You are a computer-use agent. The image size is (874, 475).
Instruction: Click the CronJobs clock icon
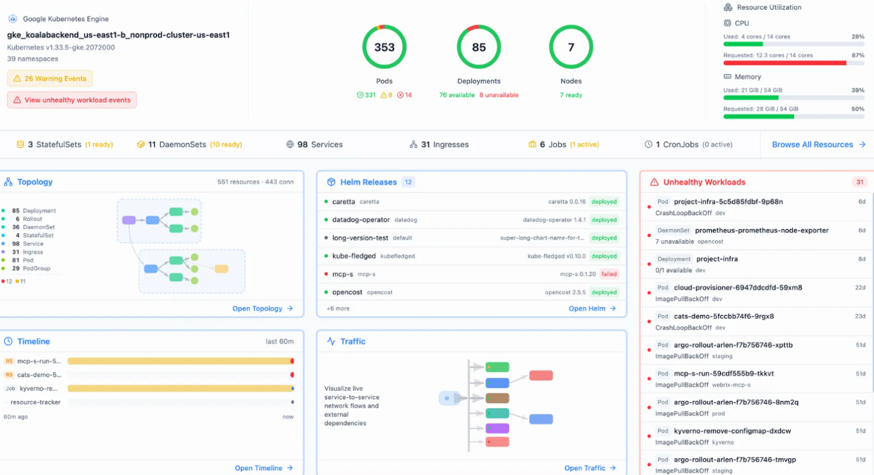[648, 145]
